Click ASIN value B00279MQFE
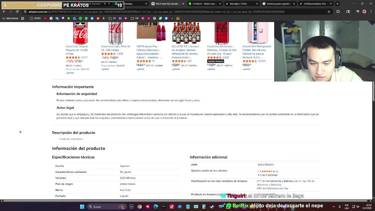Viewport: 375px width, 211px height. [x=266, y=165]
